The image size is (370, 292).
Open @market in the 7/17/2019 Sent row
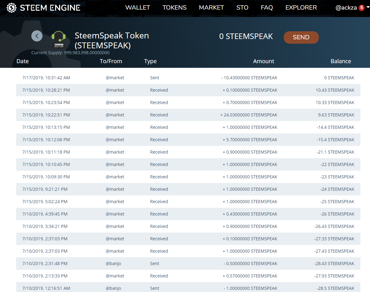(x=115, y=78)
